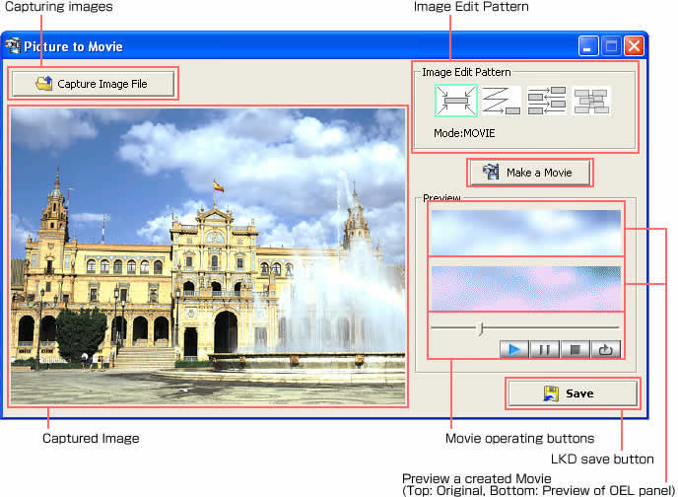The height and width of the screenshot is (497, 678).
Task: Click the Capture Image File button
Action: tap(93, 84)
